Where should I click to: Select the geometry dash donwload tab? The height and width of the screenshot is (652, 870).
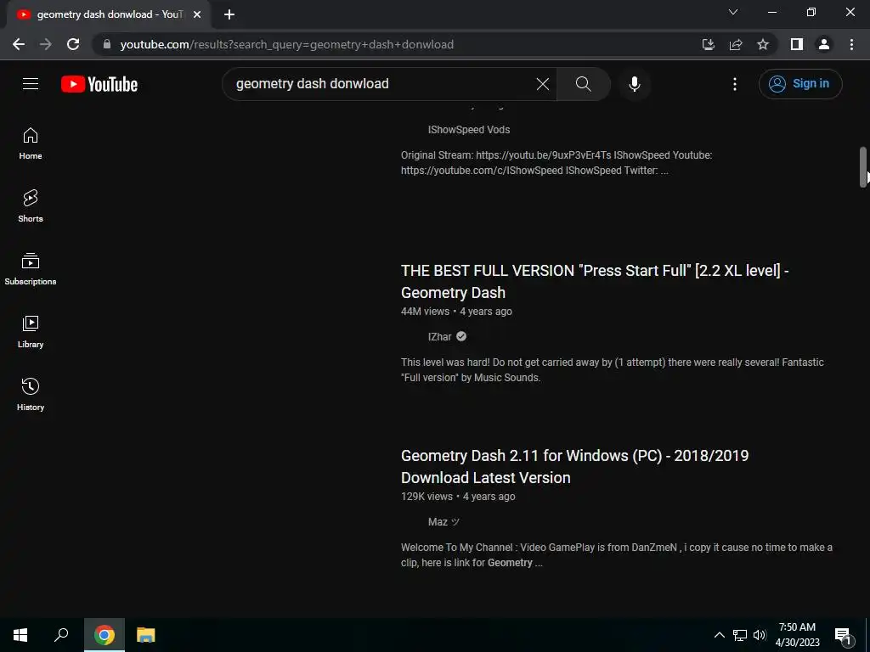(109, 14)
